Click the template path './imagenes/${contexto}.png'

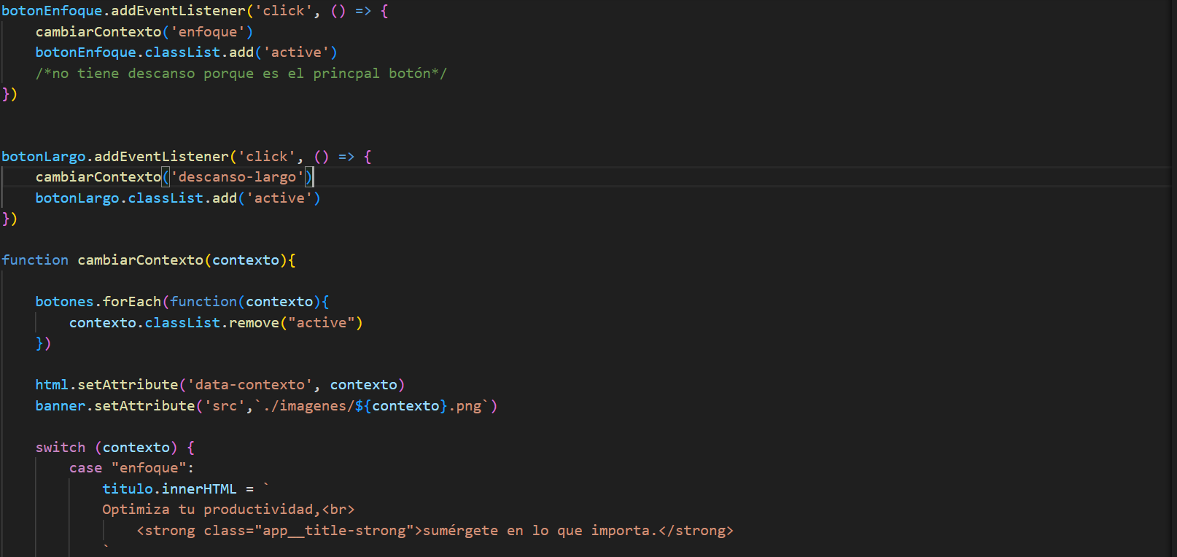372,406
